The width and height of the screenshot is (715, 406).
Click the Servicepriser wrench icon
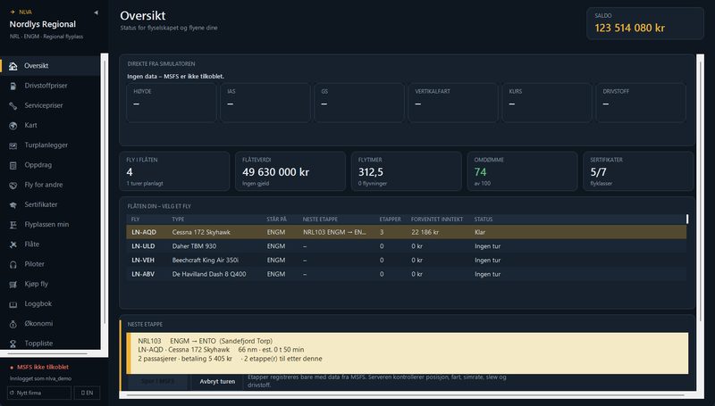click(x=13, y=105)
